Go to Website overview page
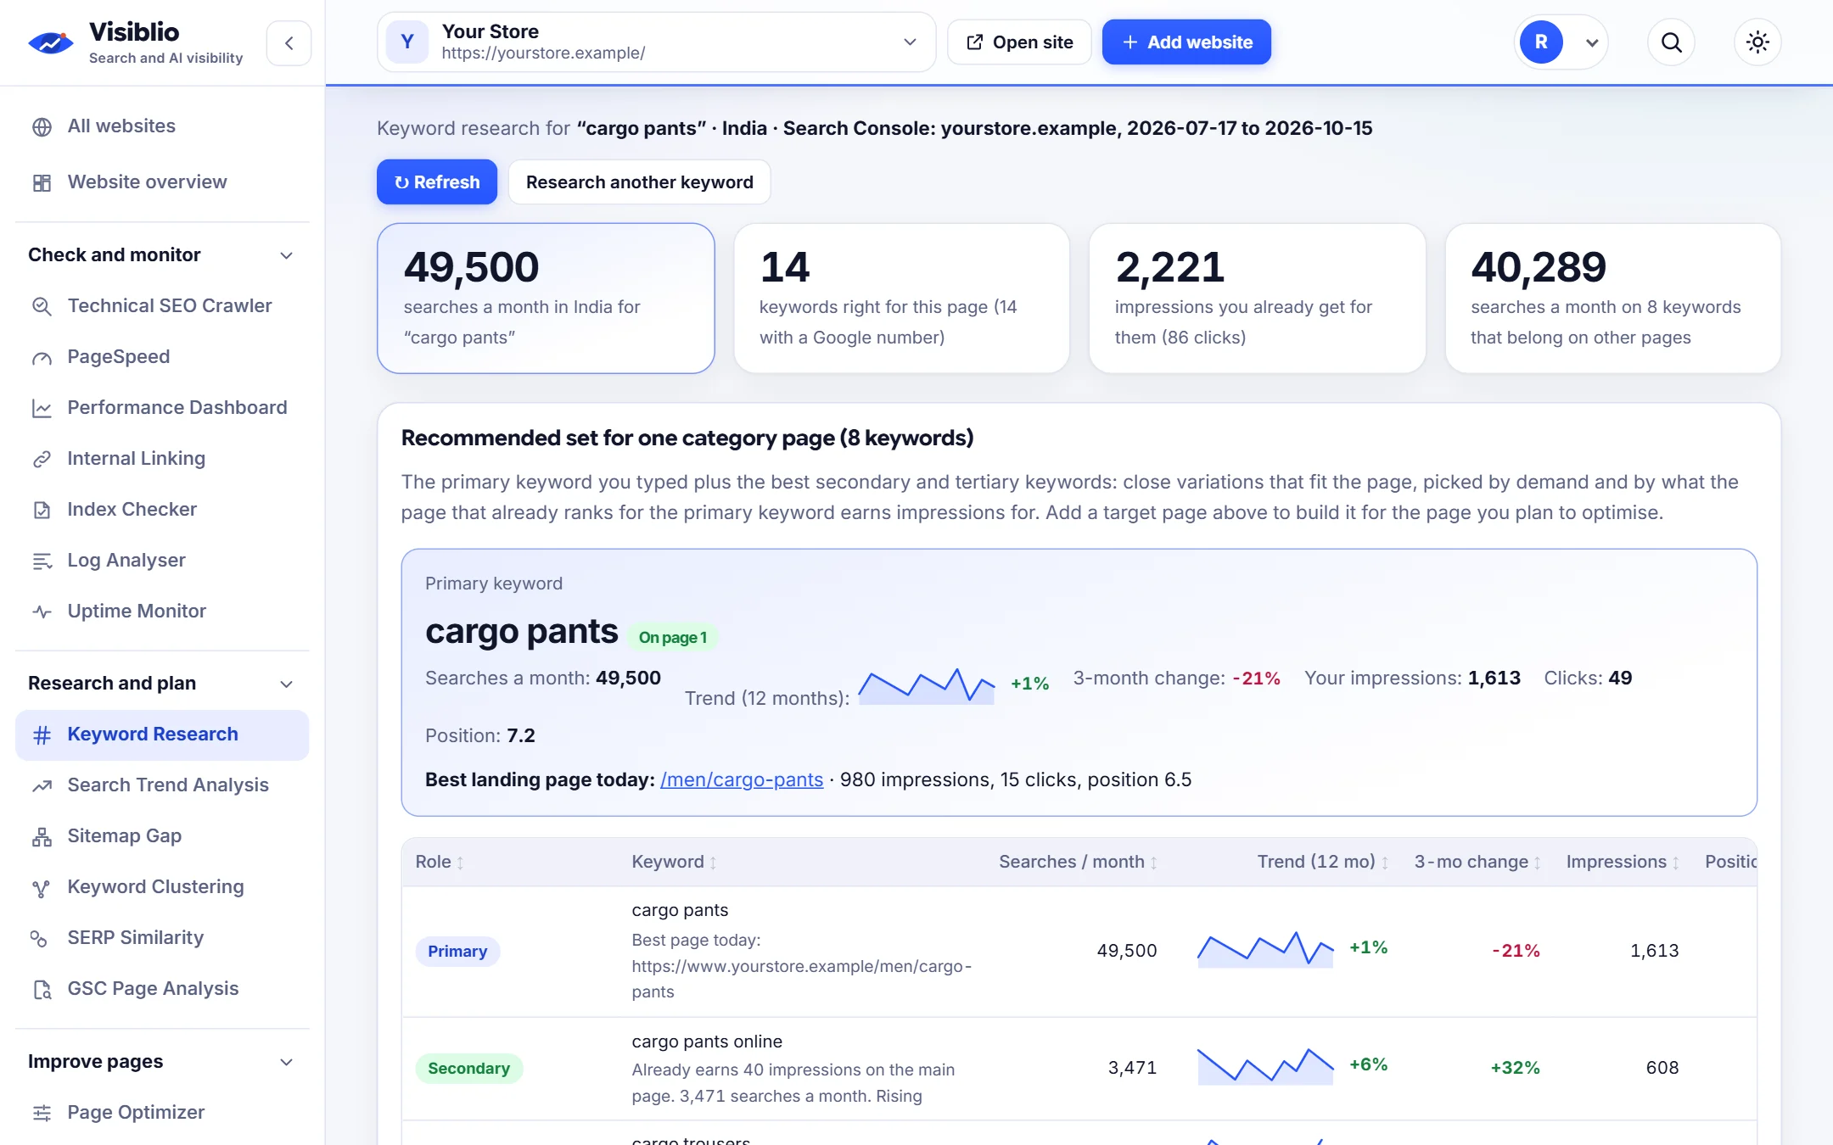 162,182
